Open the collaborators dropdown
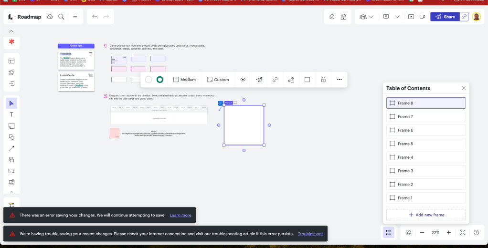 [366, 17]
